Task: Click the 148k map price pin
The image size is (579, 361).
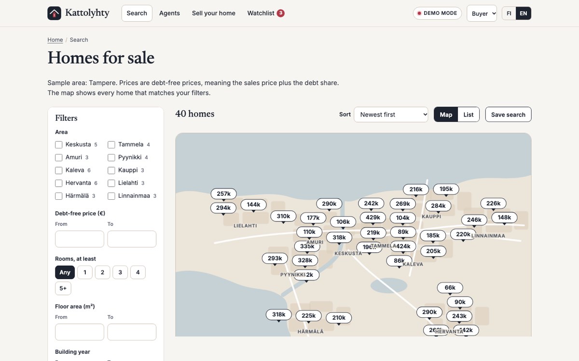Action: (504, 217)
